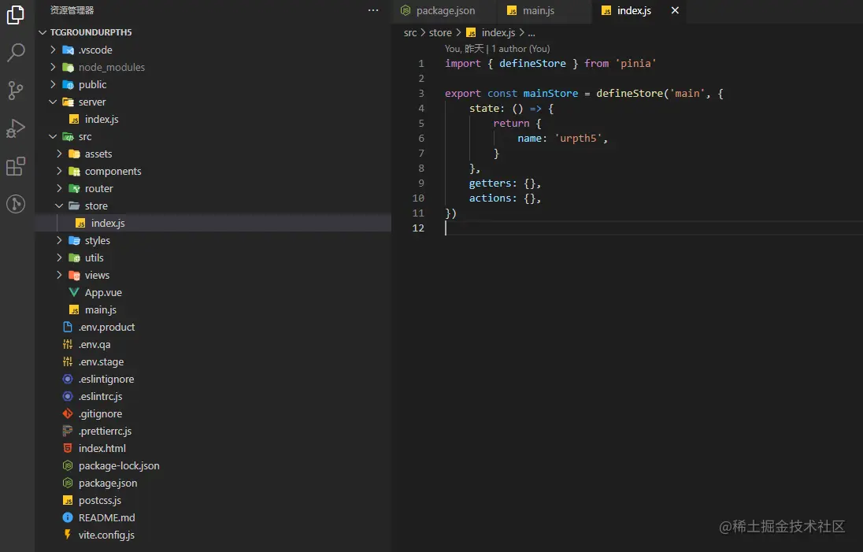
Task: Open the Run and Debug icon
Action: point(16,128)
